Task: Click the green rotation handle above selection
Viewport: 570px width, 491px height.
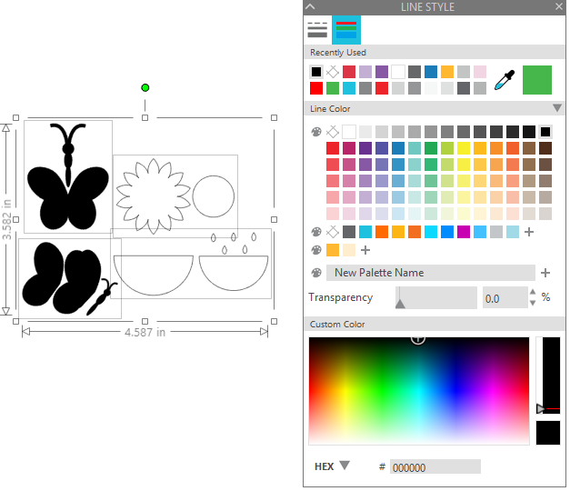Action: pos(145,87)
